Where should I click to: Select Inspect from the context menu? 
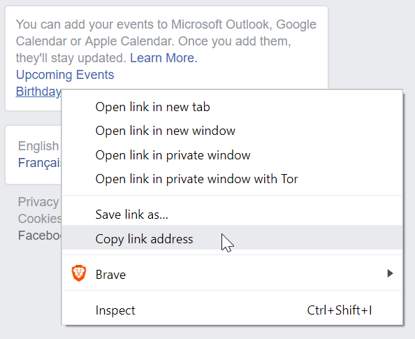[232, 310]
